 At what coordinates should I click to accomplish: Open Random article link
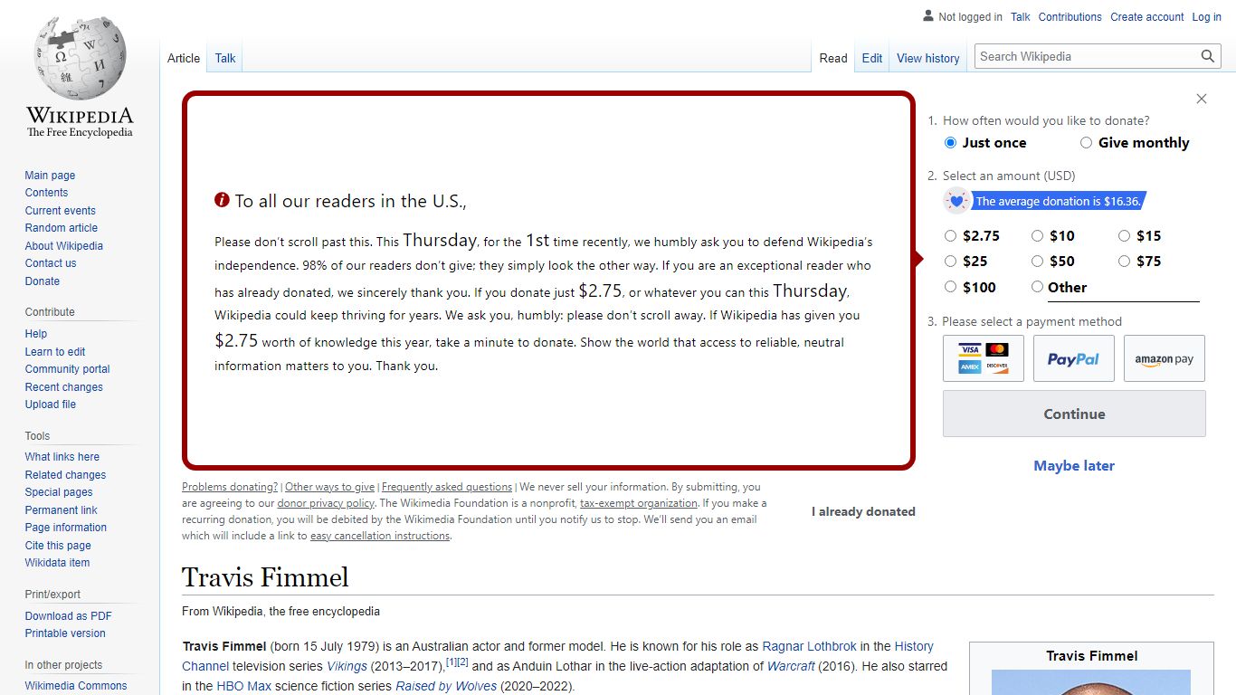click(62, 228)
